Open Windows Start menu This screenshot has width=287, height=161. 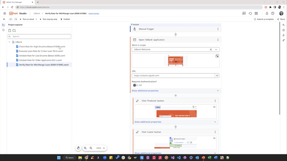tap(59, 157)
